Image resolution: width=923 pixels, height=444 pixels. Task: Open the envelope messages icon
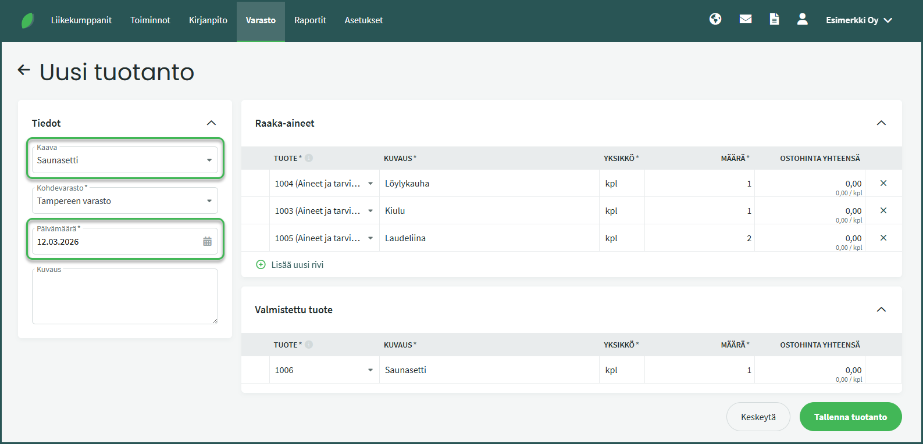(746, 19)
